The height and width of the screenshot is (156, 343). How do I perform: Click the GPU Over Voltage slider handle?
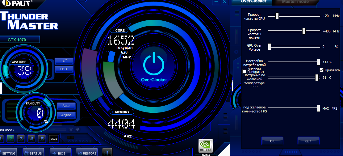(270, 47)
